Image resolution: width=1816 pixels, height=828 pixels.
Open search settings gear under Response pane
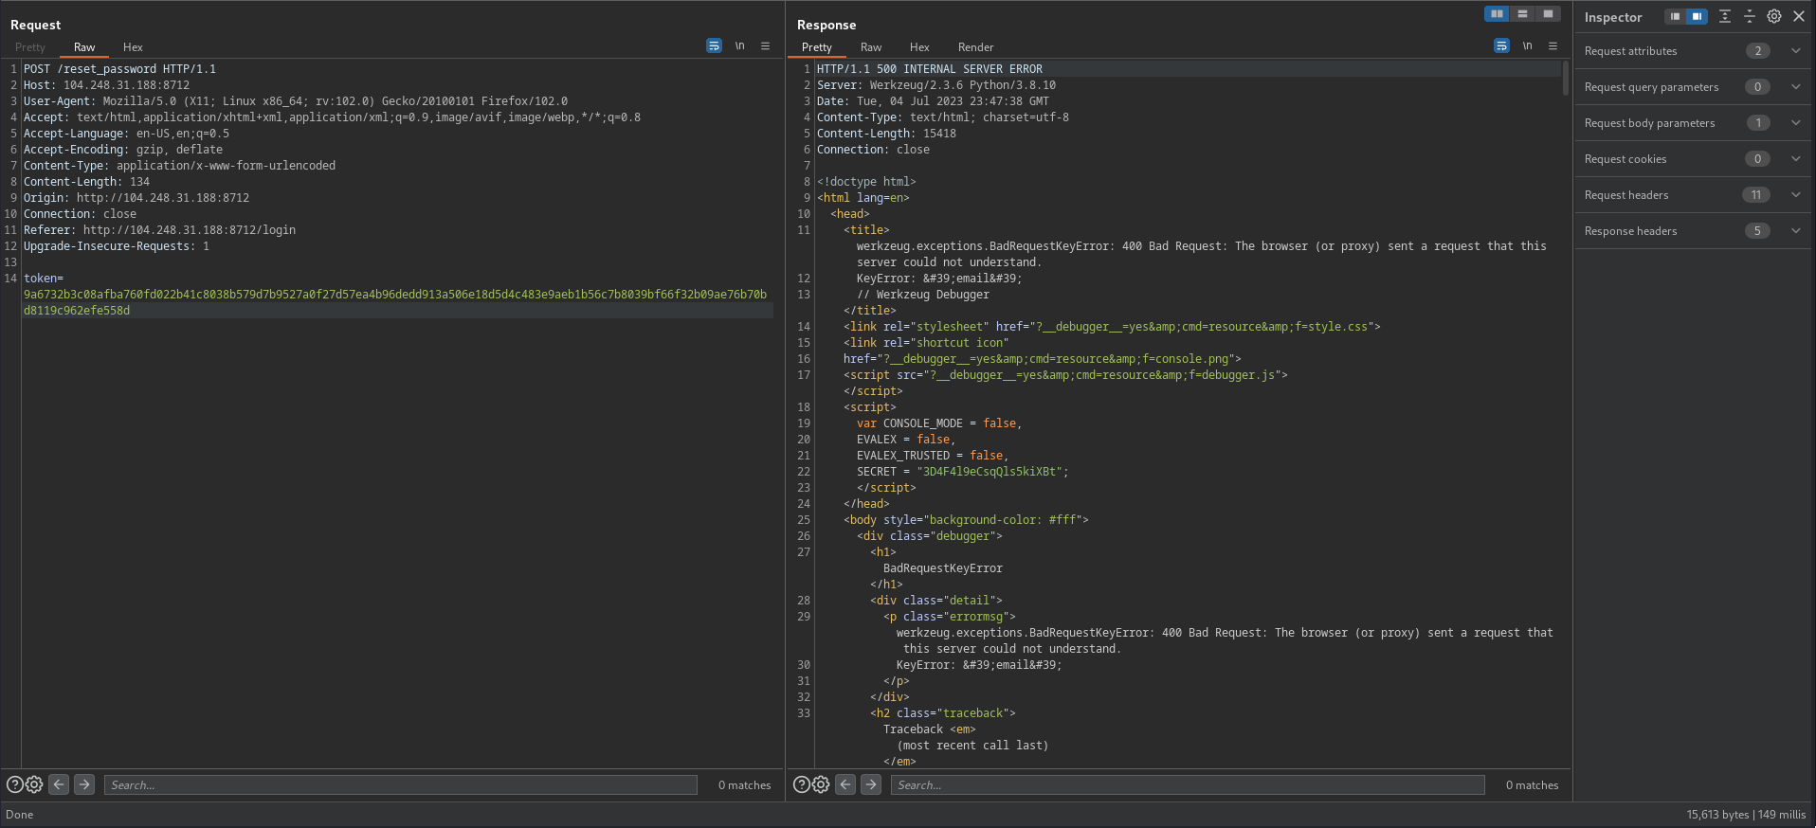point(821,784)
